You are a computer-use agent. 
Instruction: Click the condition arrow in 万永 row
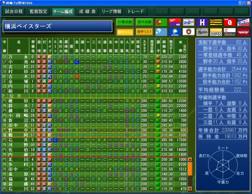(158, 57)
